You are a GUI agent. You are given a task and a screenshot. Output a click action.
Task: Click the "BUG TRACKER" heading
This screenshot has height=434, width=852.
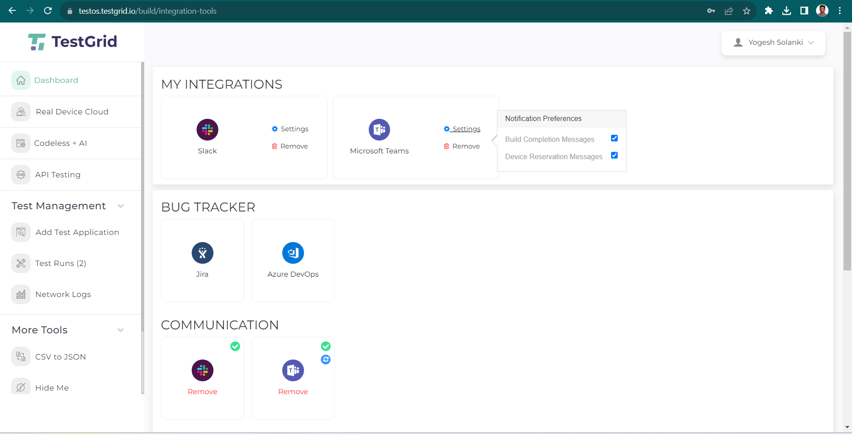click(x=208, y=207)
